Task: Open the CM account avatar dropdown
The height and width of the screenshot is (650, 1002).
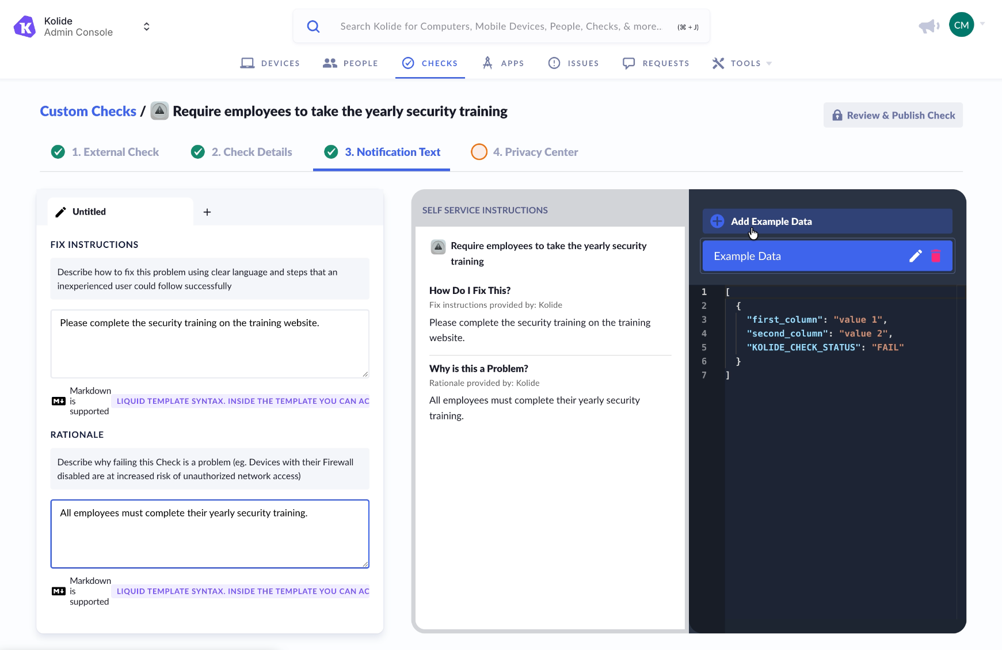Action: pyautogui.click(x=962, y=24)
